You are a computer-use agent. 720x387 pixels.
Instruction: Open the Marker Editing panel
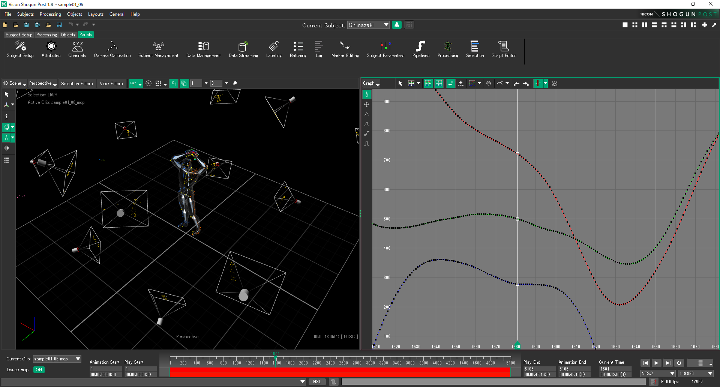[x=345, y=49]
